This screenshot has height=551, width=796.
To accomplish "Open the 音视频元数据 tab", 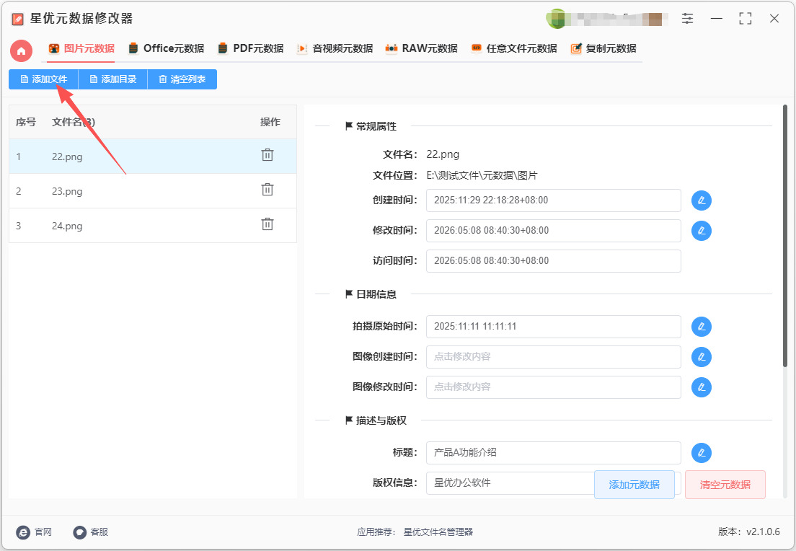I will tap(335, 49).
